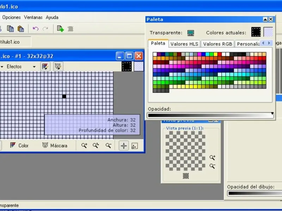This screenshot has height=211, width=282.
Task: Collapse the Paleta panel with the up arrow
Action: point(265,19)
